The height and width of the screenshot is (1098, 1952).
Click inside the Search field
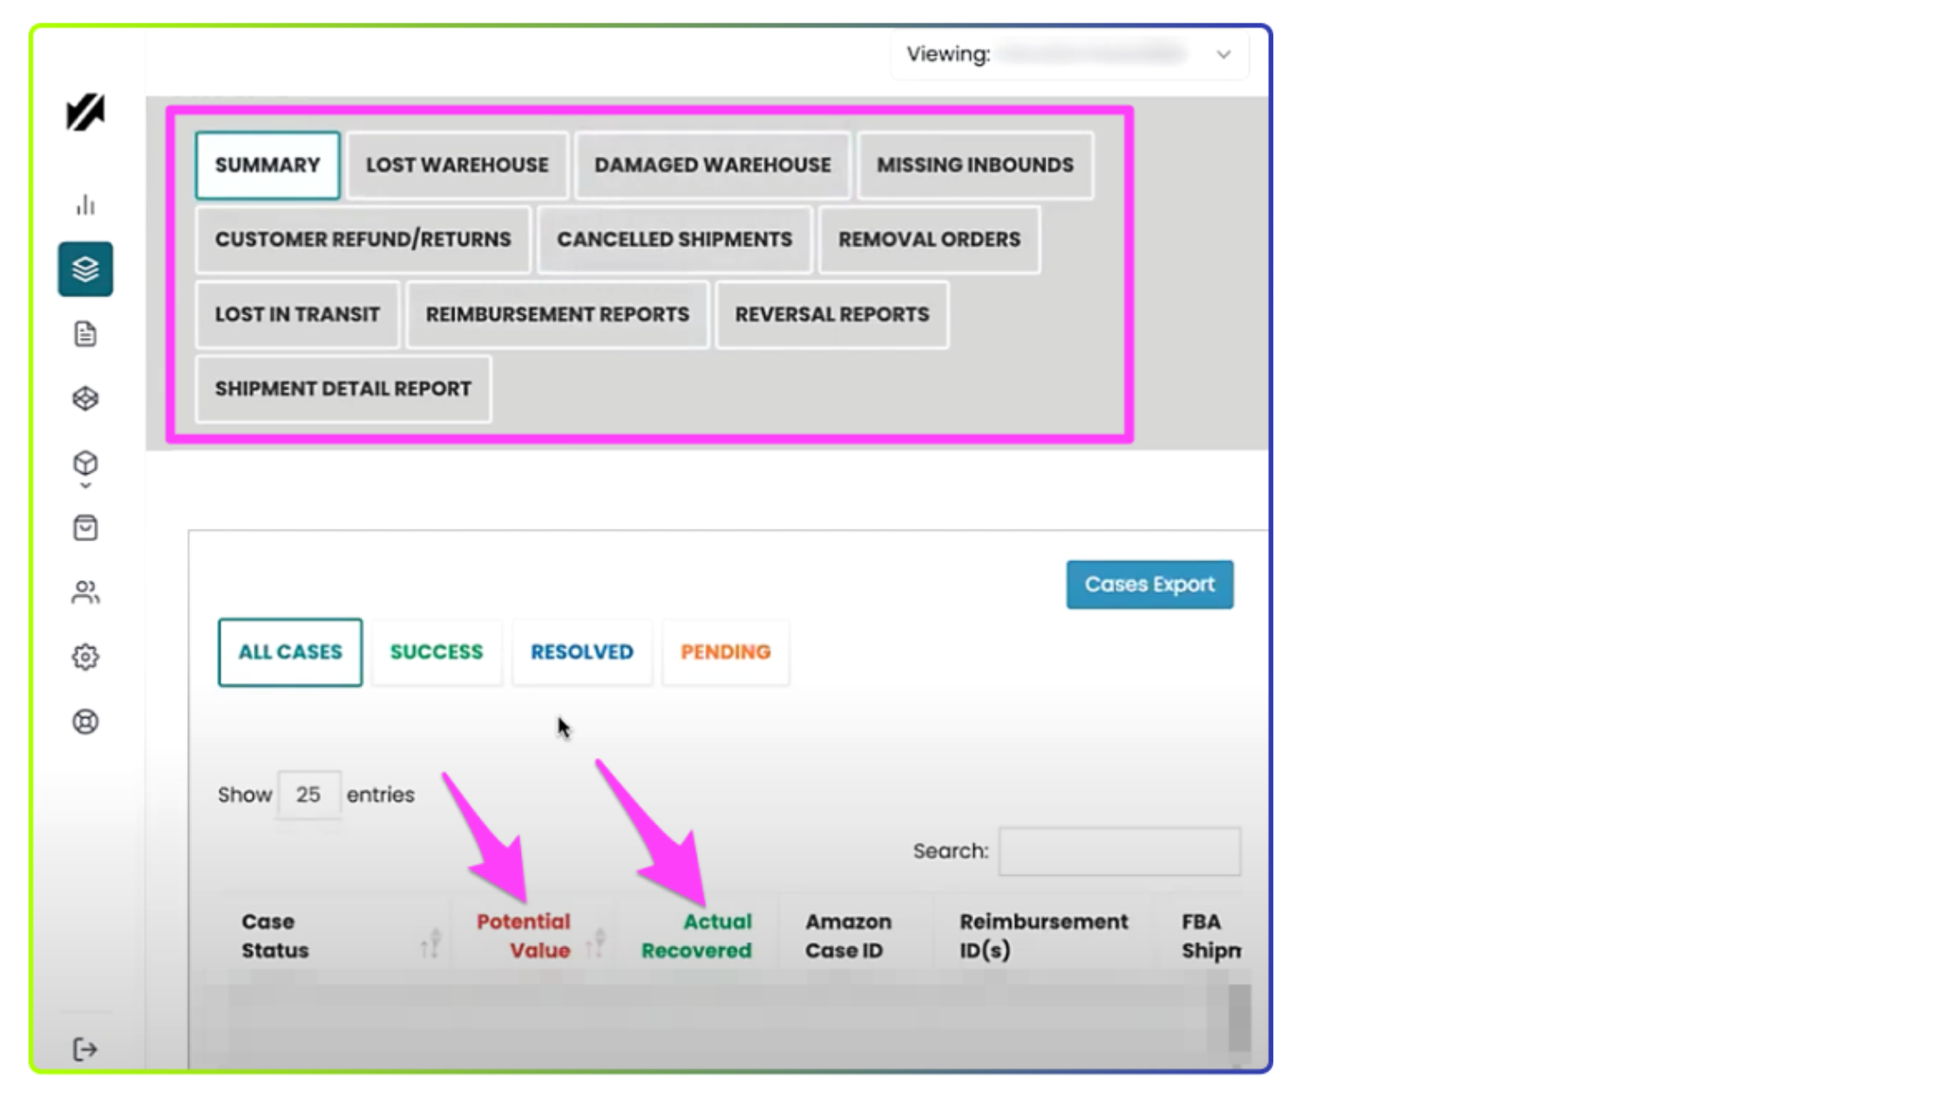[1120, 851]
